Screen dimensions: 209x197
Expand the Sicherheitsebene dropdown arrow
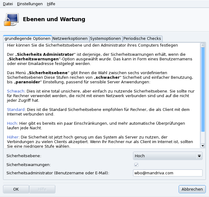(199, 156)
